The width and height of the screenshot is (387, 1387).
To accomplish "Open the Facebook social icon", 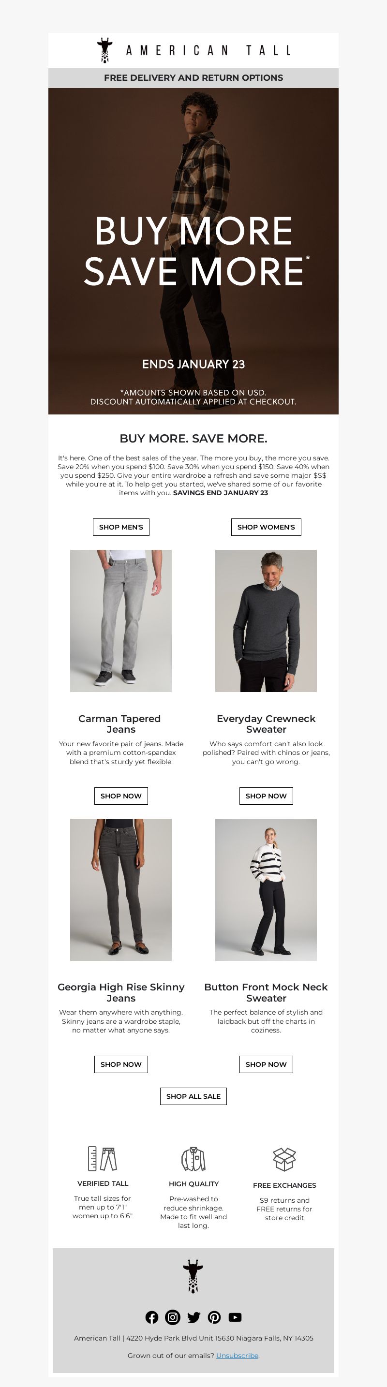I will (x=152, y=1317).
